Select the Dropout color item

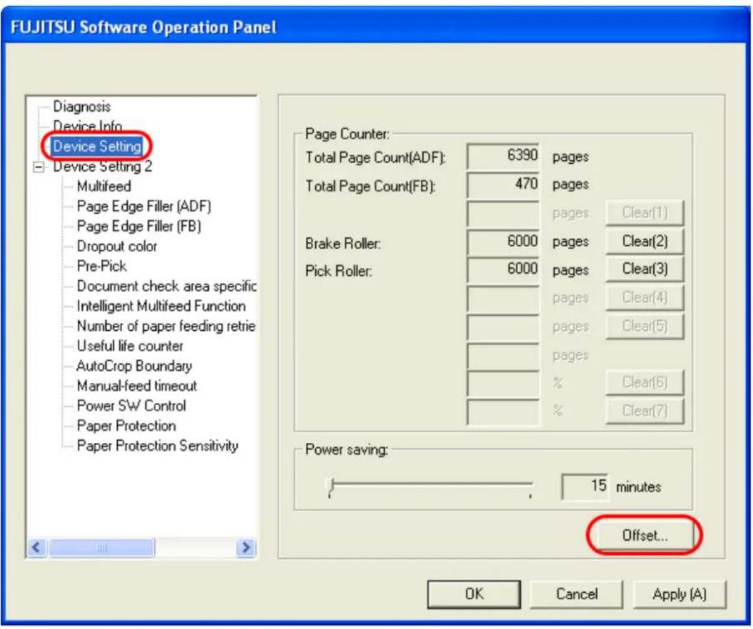[117, 246]
